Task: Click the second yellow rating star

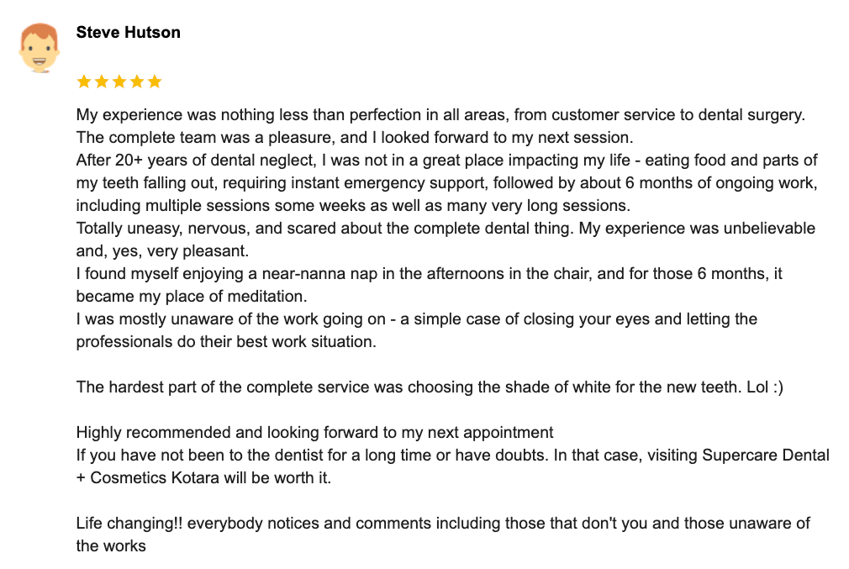Action: tap(102, 82)
